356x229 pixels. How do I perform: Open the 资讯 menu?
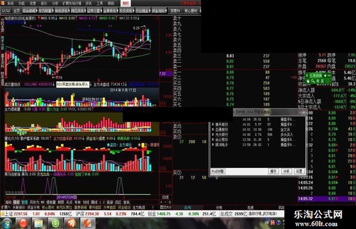click(89, 3)
